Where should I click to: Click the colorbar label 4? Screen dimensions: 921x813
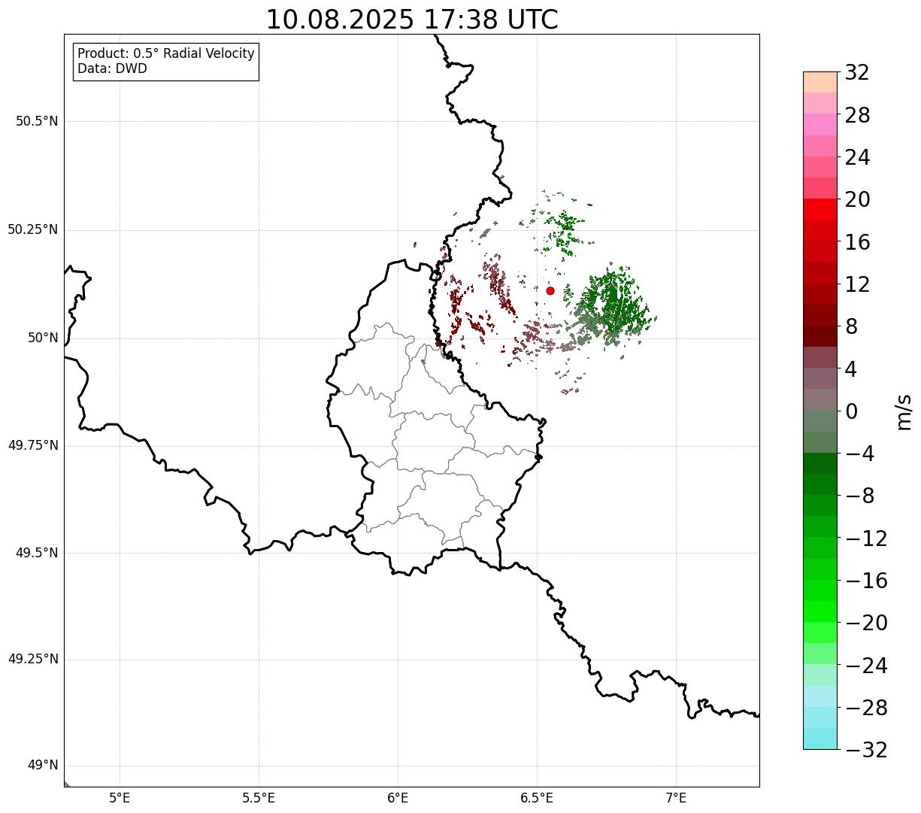click(851, 369)
